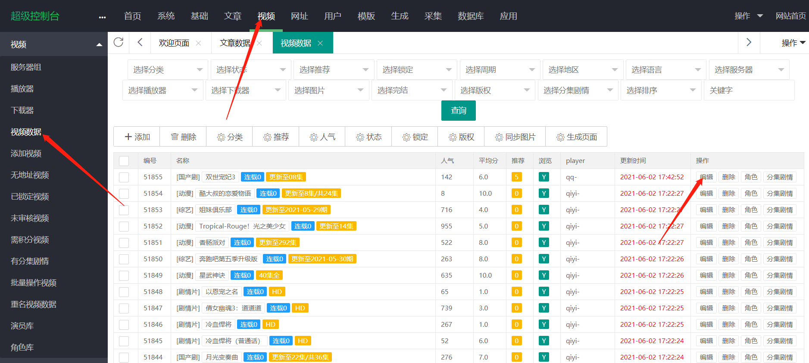Open the 首页 top menu
Image resolution: width=809 pixels, height=363 pixels.
point(132,16)
